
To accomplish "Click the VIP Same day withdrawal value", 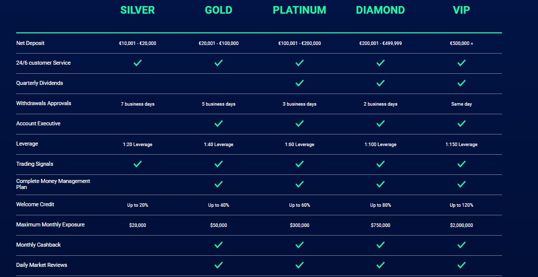I will point(462,104).
